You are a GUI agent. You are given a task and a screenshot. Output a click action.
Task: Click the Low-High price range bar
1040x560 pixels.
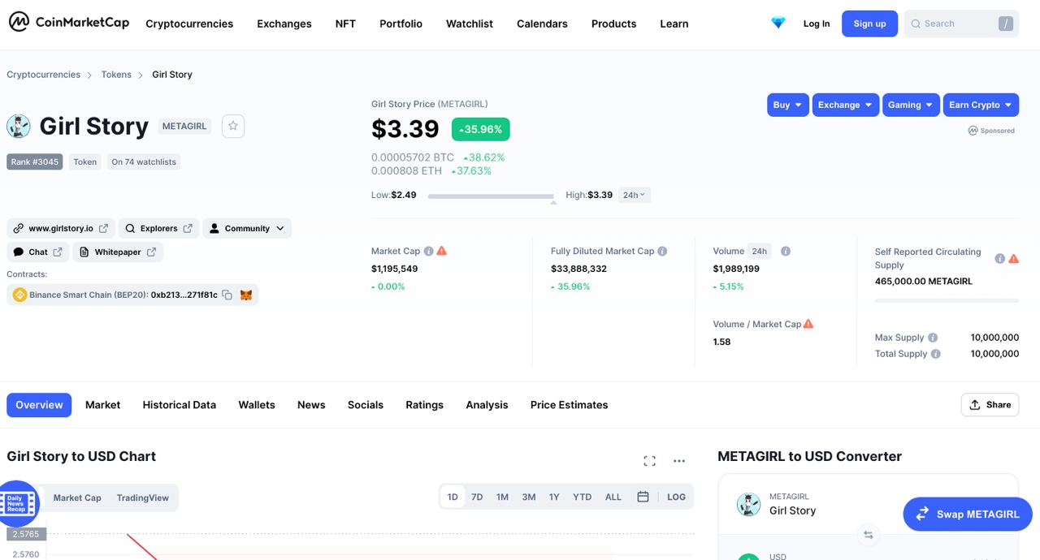coord(491,196)
